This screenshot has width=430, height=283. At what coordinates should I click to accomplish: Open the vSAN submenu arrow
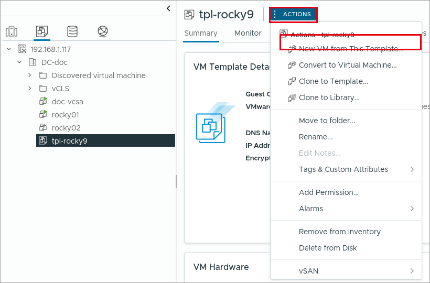pos(412,271)
